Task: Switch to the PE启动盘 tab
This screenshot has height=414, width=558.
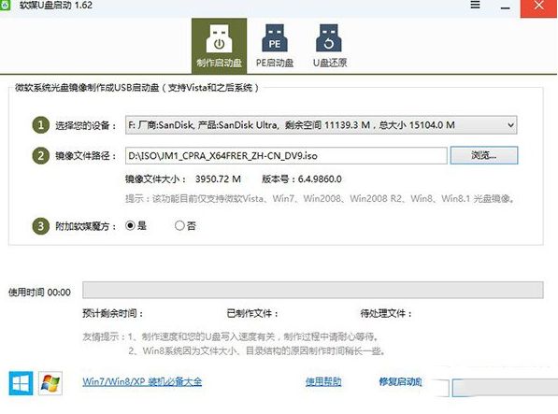Action: coord(275,46)
